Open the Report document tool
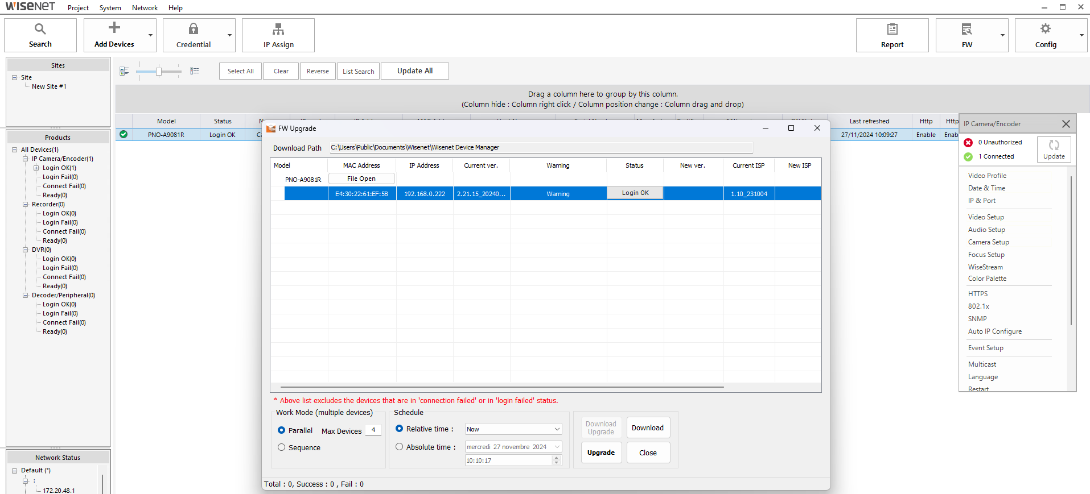1090x494 pixels. click(x=892, y=29)
